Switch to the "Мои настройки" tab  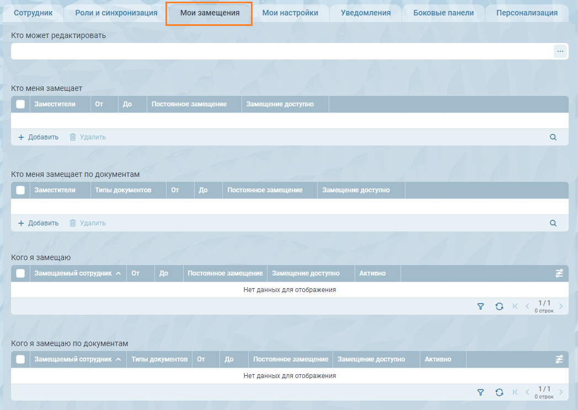290,13
